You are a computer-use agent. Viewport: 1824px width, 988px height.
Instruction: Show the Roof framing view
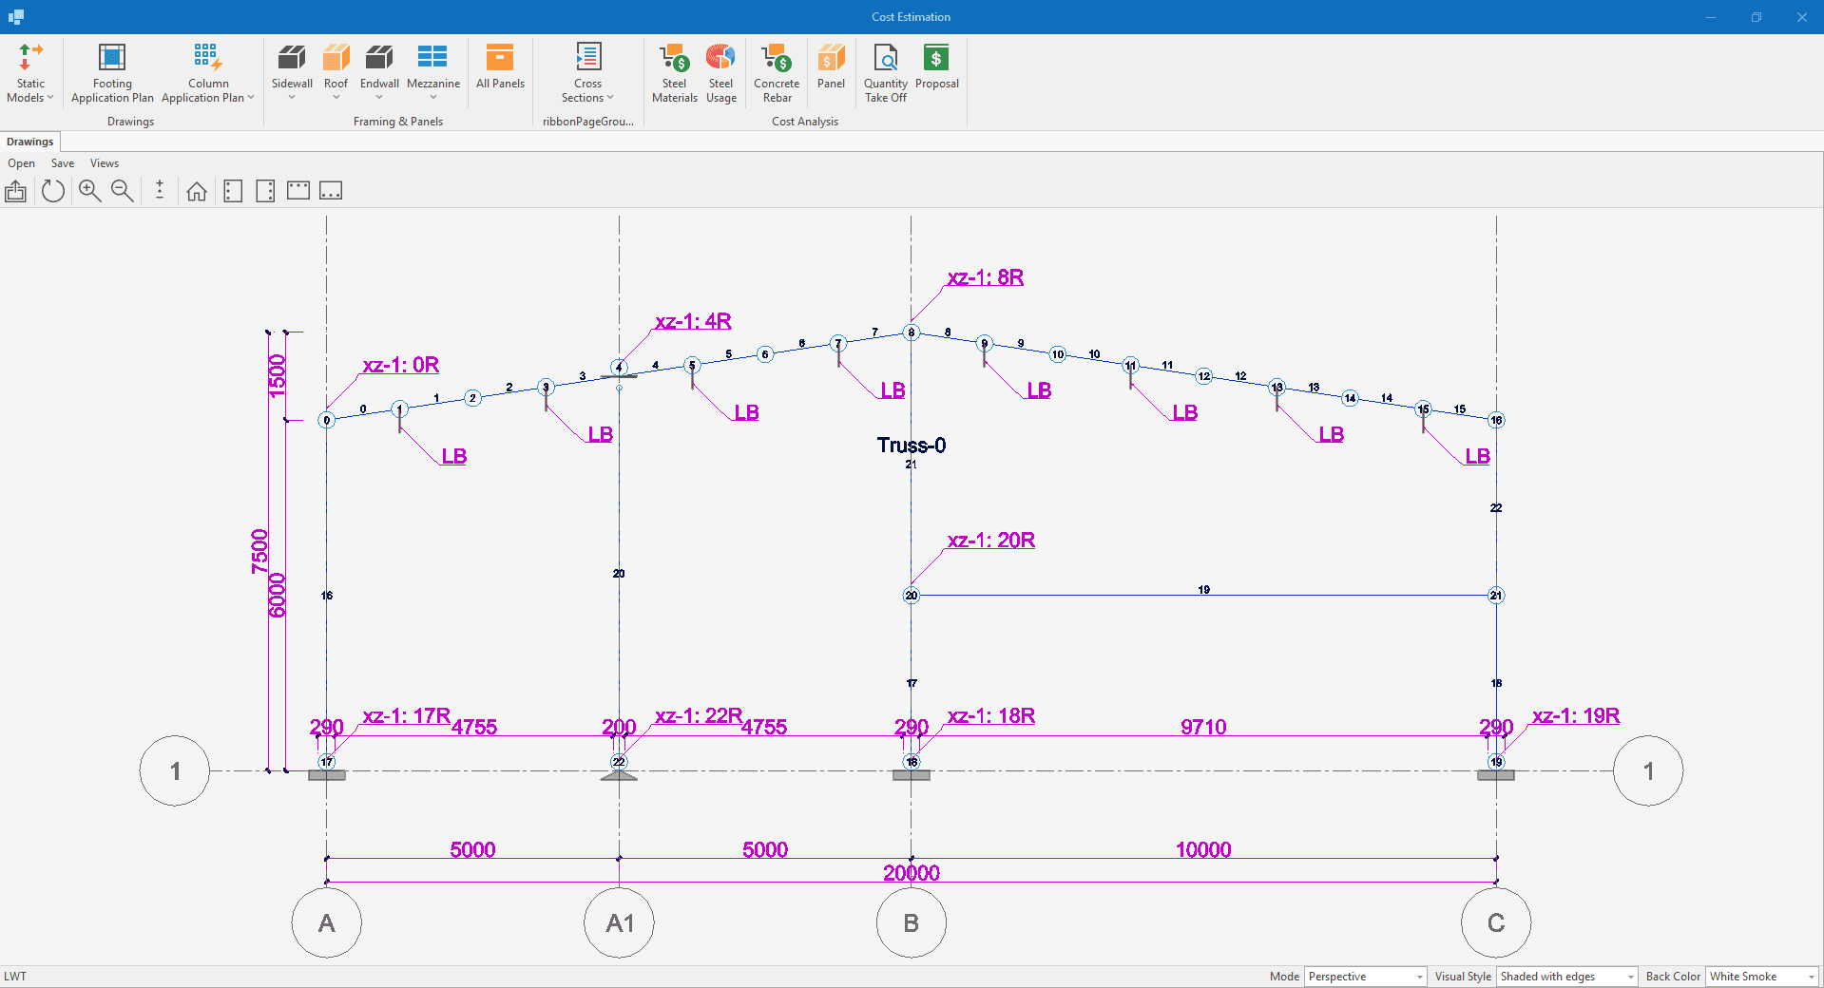(x=336, y=66)
